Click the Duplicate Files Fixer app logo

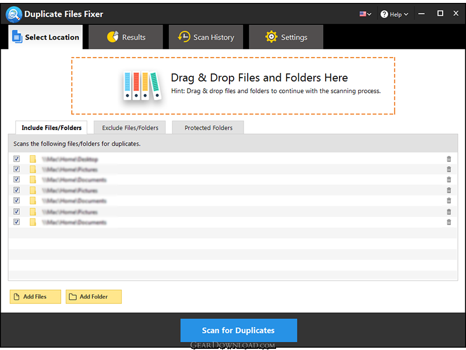13,14
